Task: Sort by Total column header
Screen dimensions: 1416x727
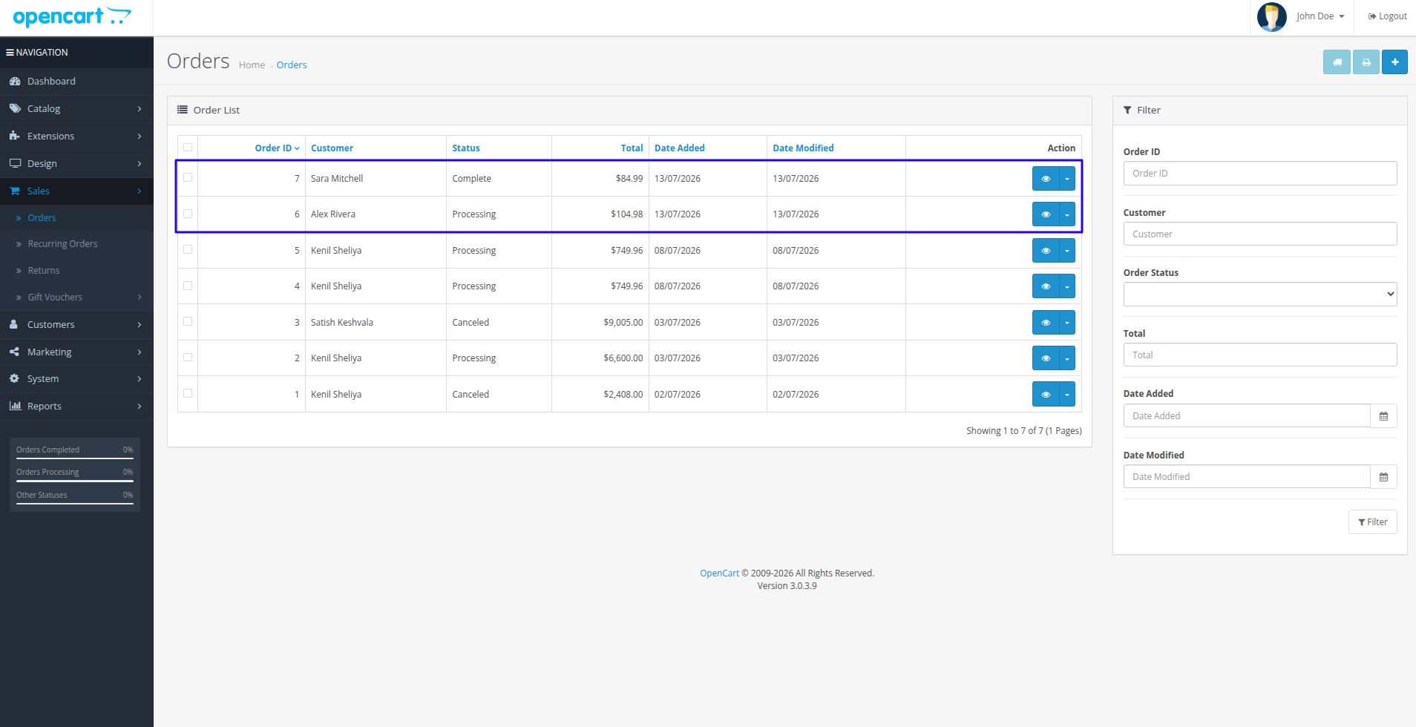Action: (x=632, y=148)
